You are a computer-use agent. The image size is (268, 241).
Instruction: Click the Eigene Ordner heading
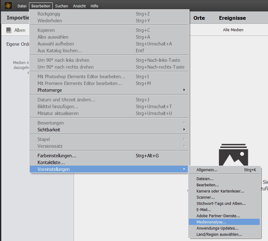point(18,44)
